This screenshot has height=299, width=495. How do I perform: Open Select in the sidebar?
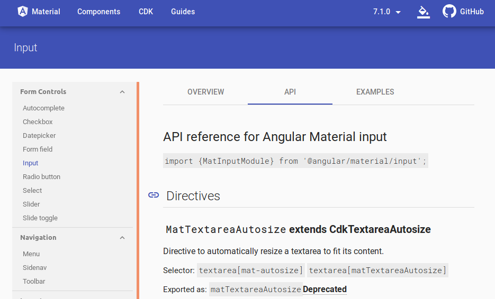tap(32, 191)
